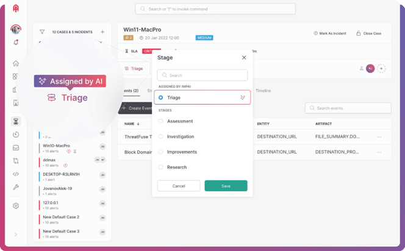Open the code brackets icon in the sidebar
The height and width of the screenshot is (251, 405).
click(x=16, y=174)
